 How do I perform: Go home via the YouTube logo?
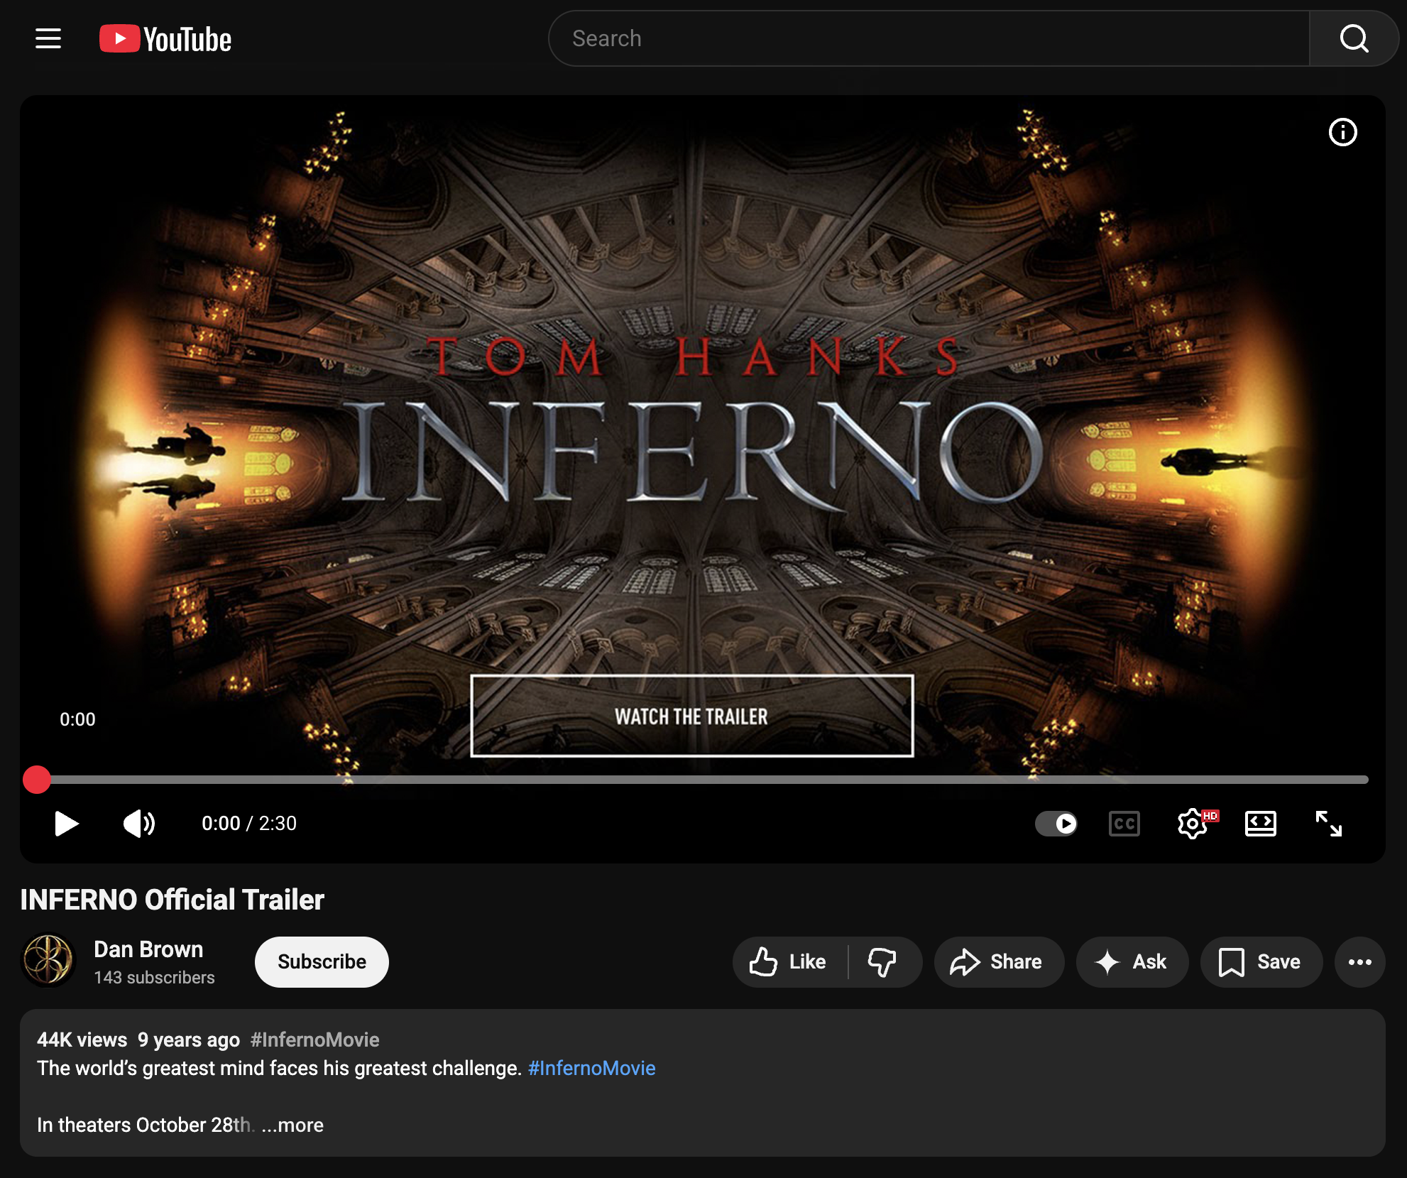coord(165,38)
